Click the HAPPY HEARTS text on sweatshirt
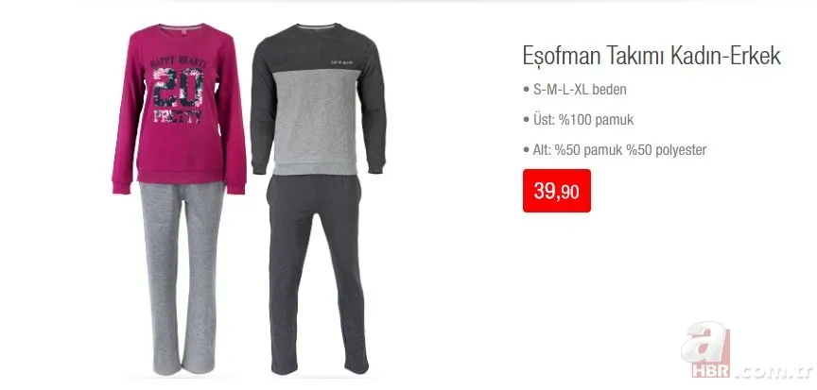 (178, 61)
